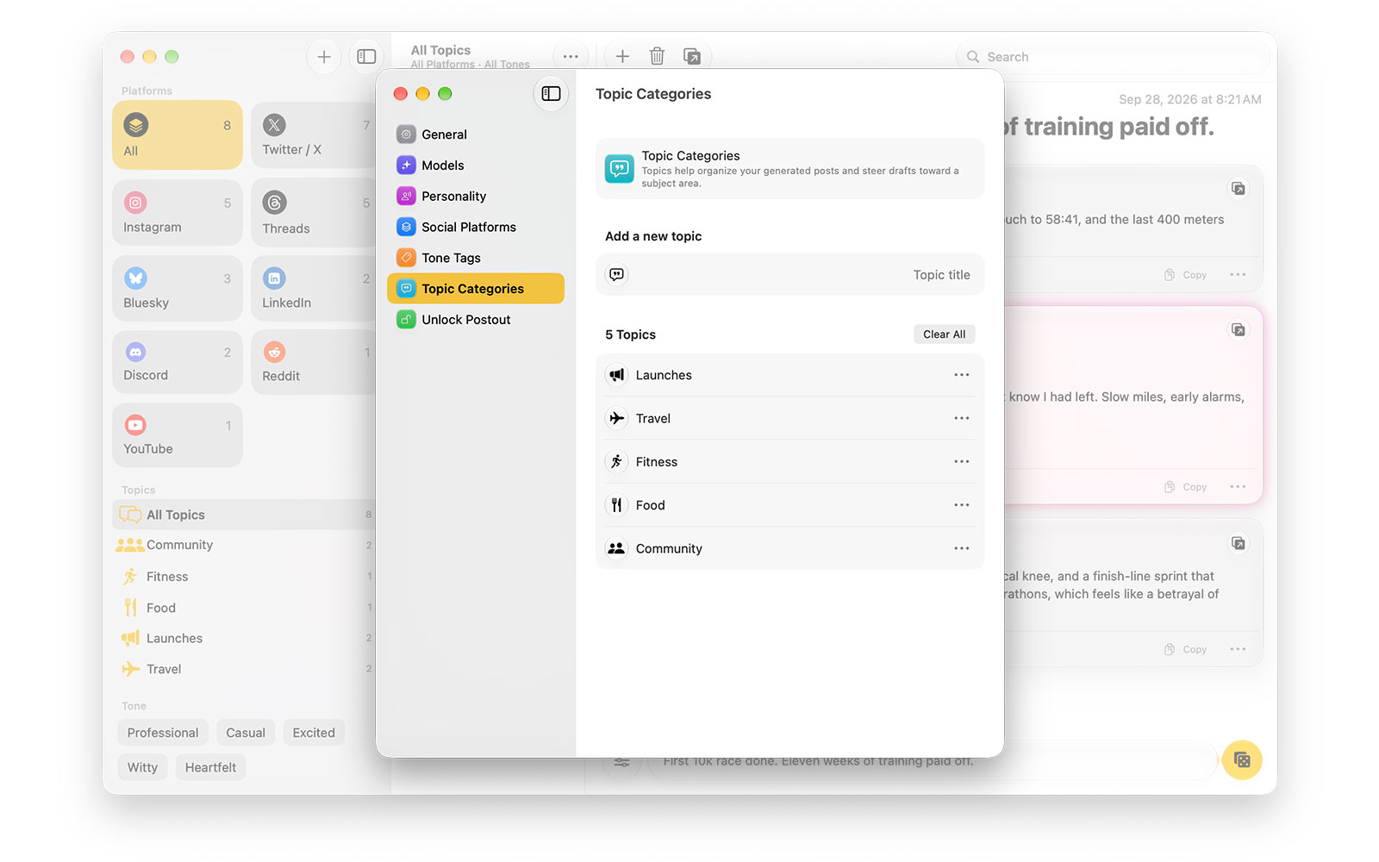Screen dimensions: 1379x862
Task: Toggle the settings window sidebar
Action: [552, 94]
